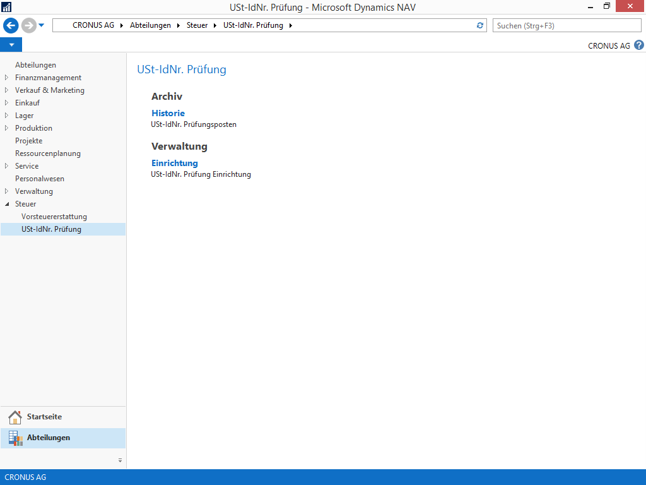This screenshot has height=485, width=646.
Task: Customize navigation pane with the bottom chevron
Action: tap(120, 460)
